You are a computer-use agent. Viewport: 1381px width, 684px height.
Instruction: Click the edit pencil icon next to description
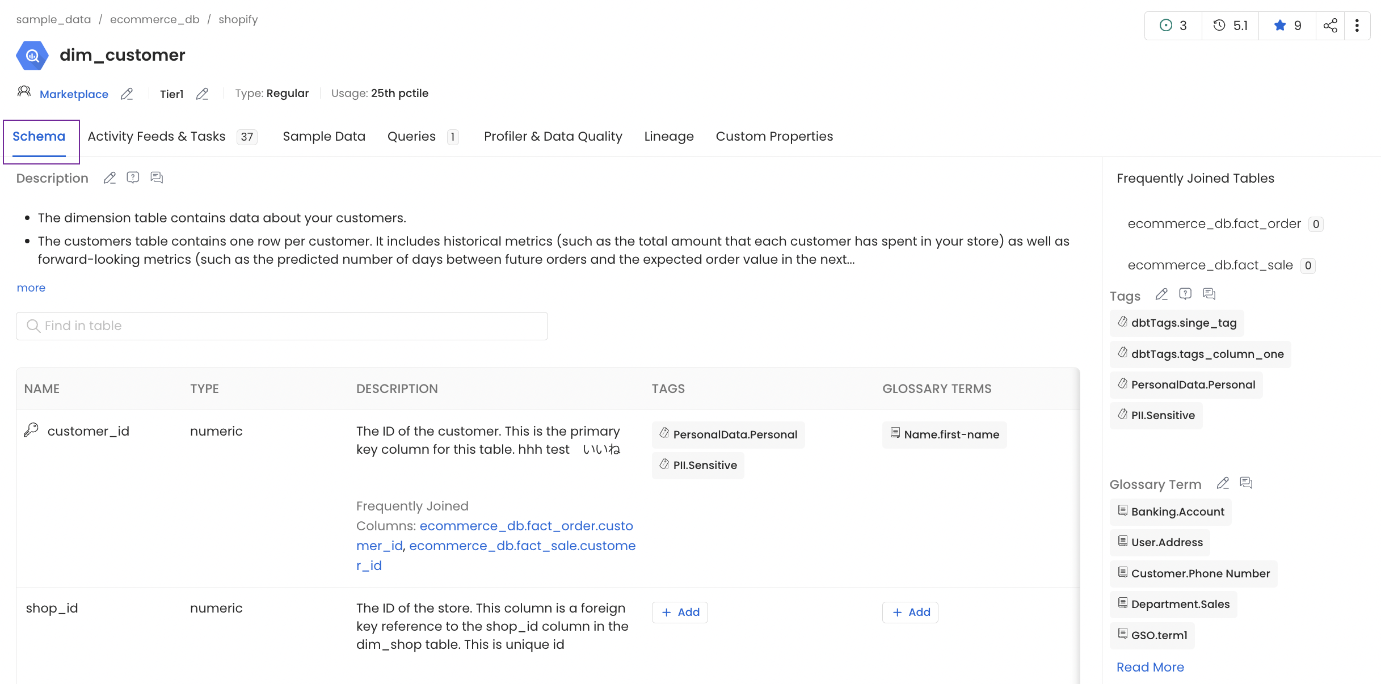109,178
